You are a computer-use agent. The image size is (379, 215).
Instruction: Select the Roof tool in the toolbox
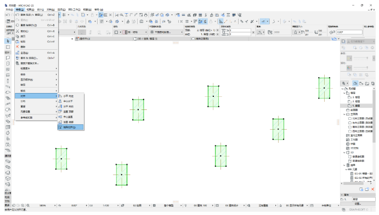(8, 110)
